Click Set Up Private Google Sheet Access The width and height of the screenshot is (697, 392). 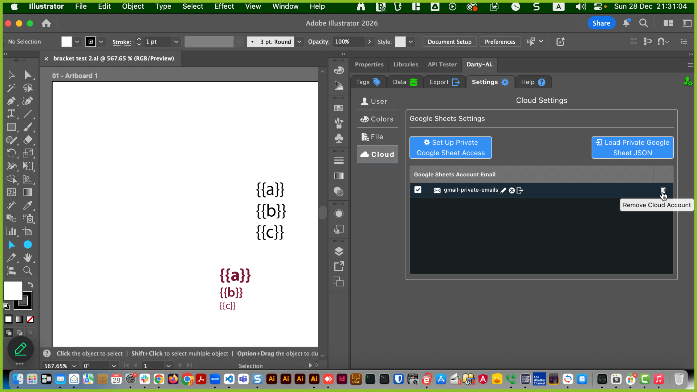point(451,148)
